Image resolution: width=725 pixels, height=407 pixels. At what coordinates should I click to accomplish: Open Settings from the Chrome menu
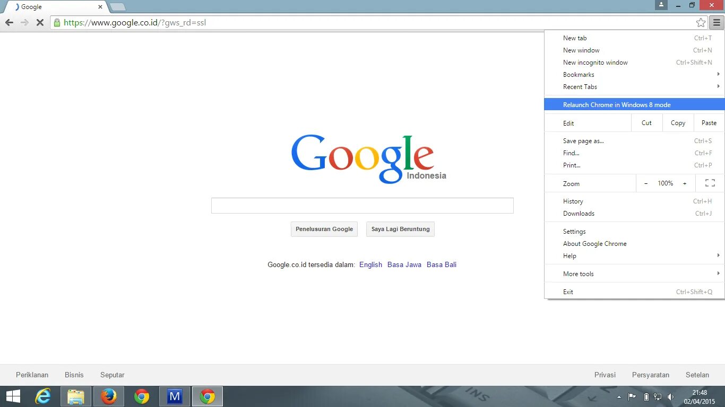click(635, 232)
